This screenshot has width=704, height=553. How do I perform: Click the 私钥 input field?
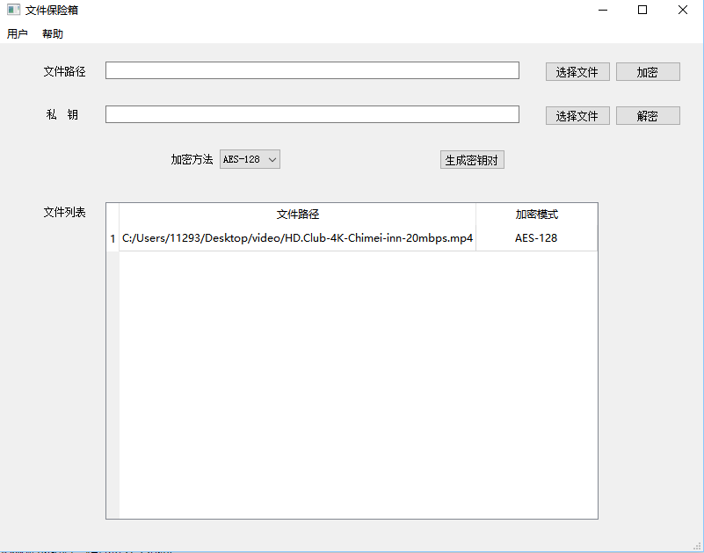pos(312,114)
